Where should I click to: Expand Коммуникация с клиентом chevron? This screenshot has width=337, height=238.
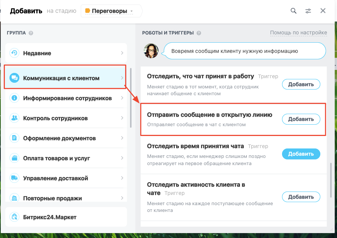coord(122,78)
